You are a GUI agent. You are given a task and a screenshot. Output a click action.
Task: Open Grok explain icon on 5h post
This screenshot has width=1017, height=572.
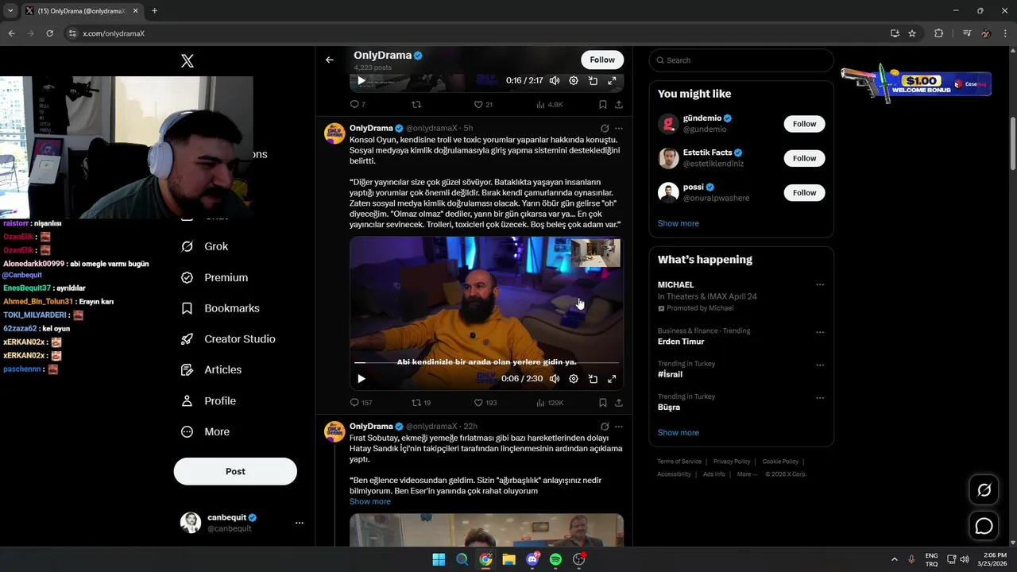(x=605, y=128)
